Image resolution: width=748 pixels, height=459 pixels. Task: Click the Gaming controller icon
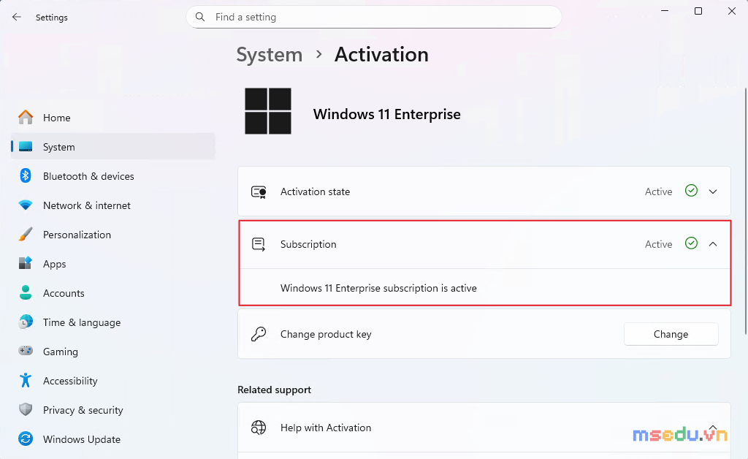click(x=26, y=351)
